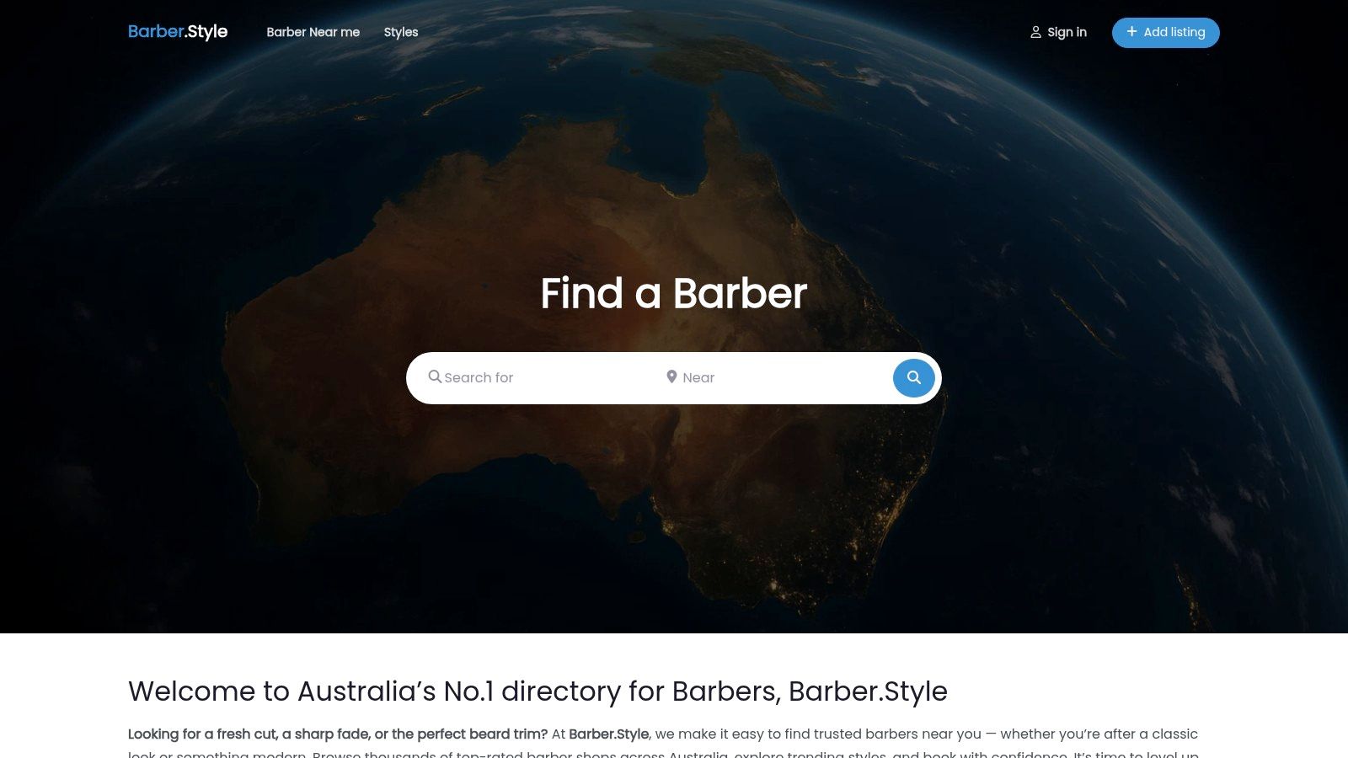The height and width of the screenshot is (758, 1348).
Task: Open the Barber.Style logo home link
Action: 178,32
